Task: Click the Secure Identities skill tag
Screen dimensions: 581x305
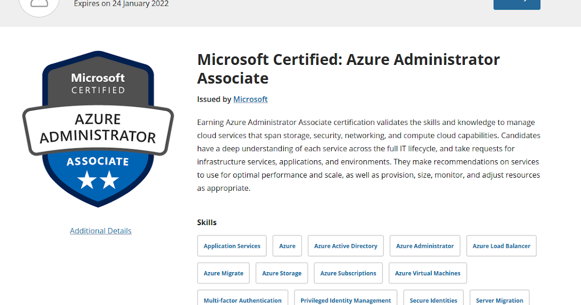Action: tap(433, 300)
